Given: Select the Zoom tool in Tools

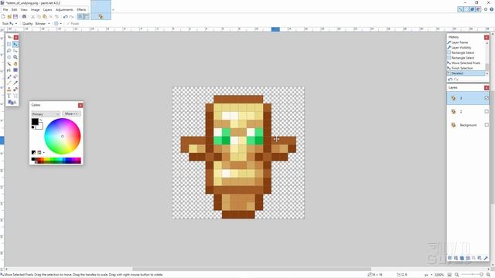Looking at the screenshot, I should 15,57.
